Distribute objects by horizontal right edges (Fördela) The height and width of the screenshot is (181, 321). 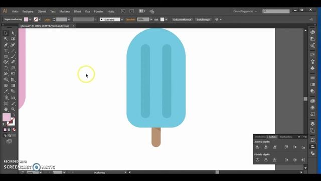coord(303,160)
